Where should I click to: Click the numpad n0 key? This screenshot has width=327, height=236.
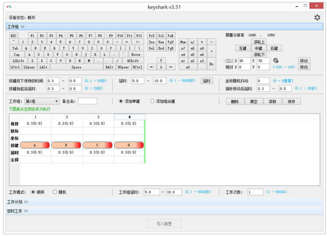(x=188, y=67)
